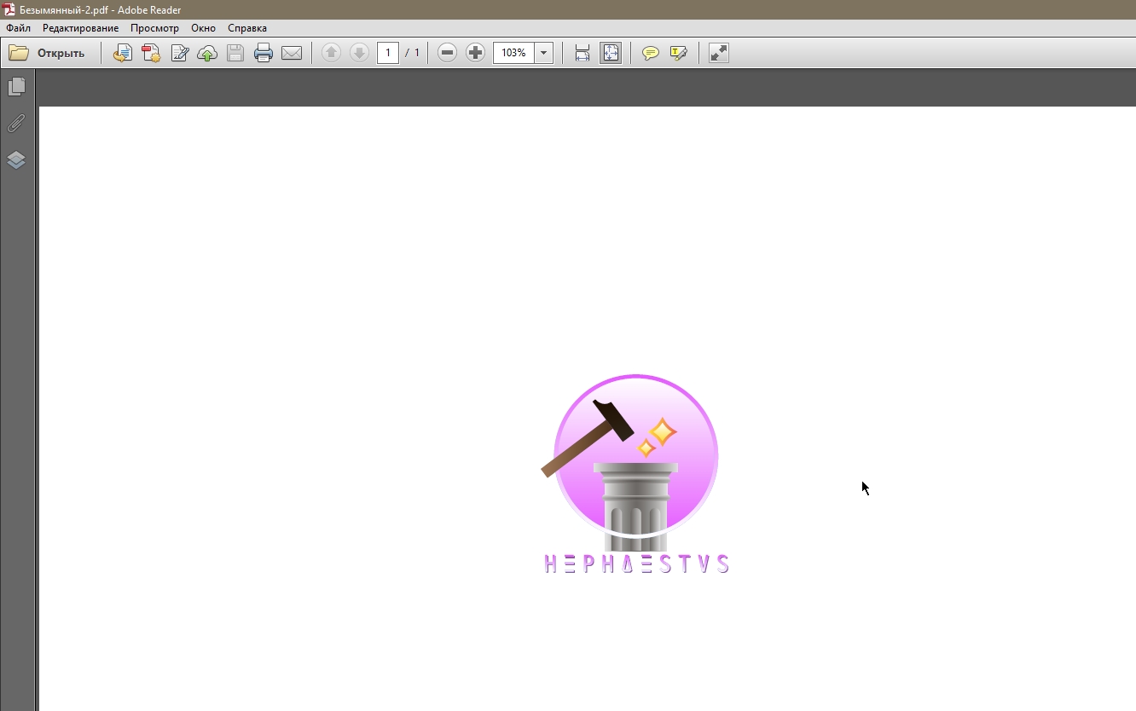This screenshot has width=1136, height=711.
Task: Add a sticky note comment
Action: click(651, 53)
